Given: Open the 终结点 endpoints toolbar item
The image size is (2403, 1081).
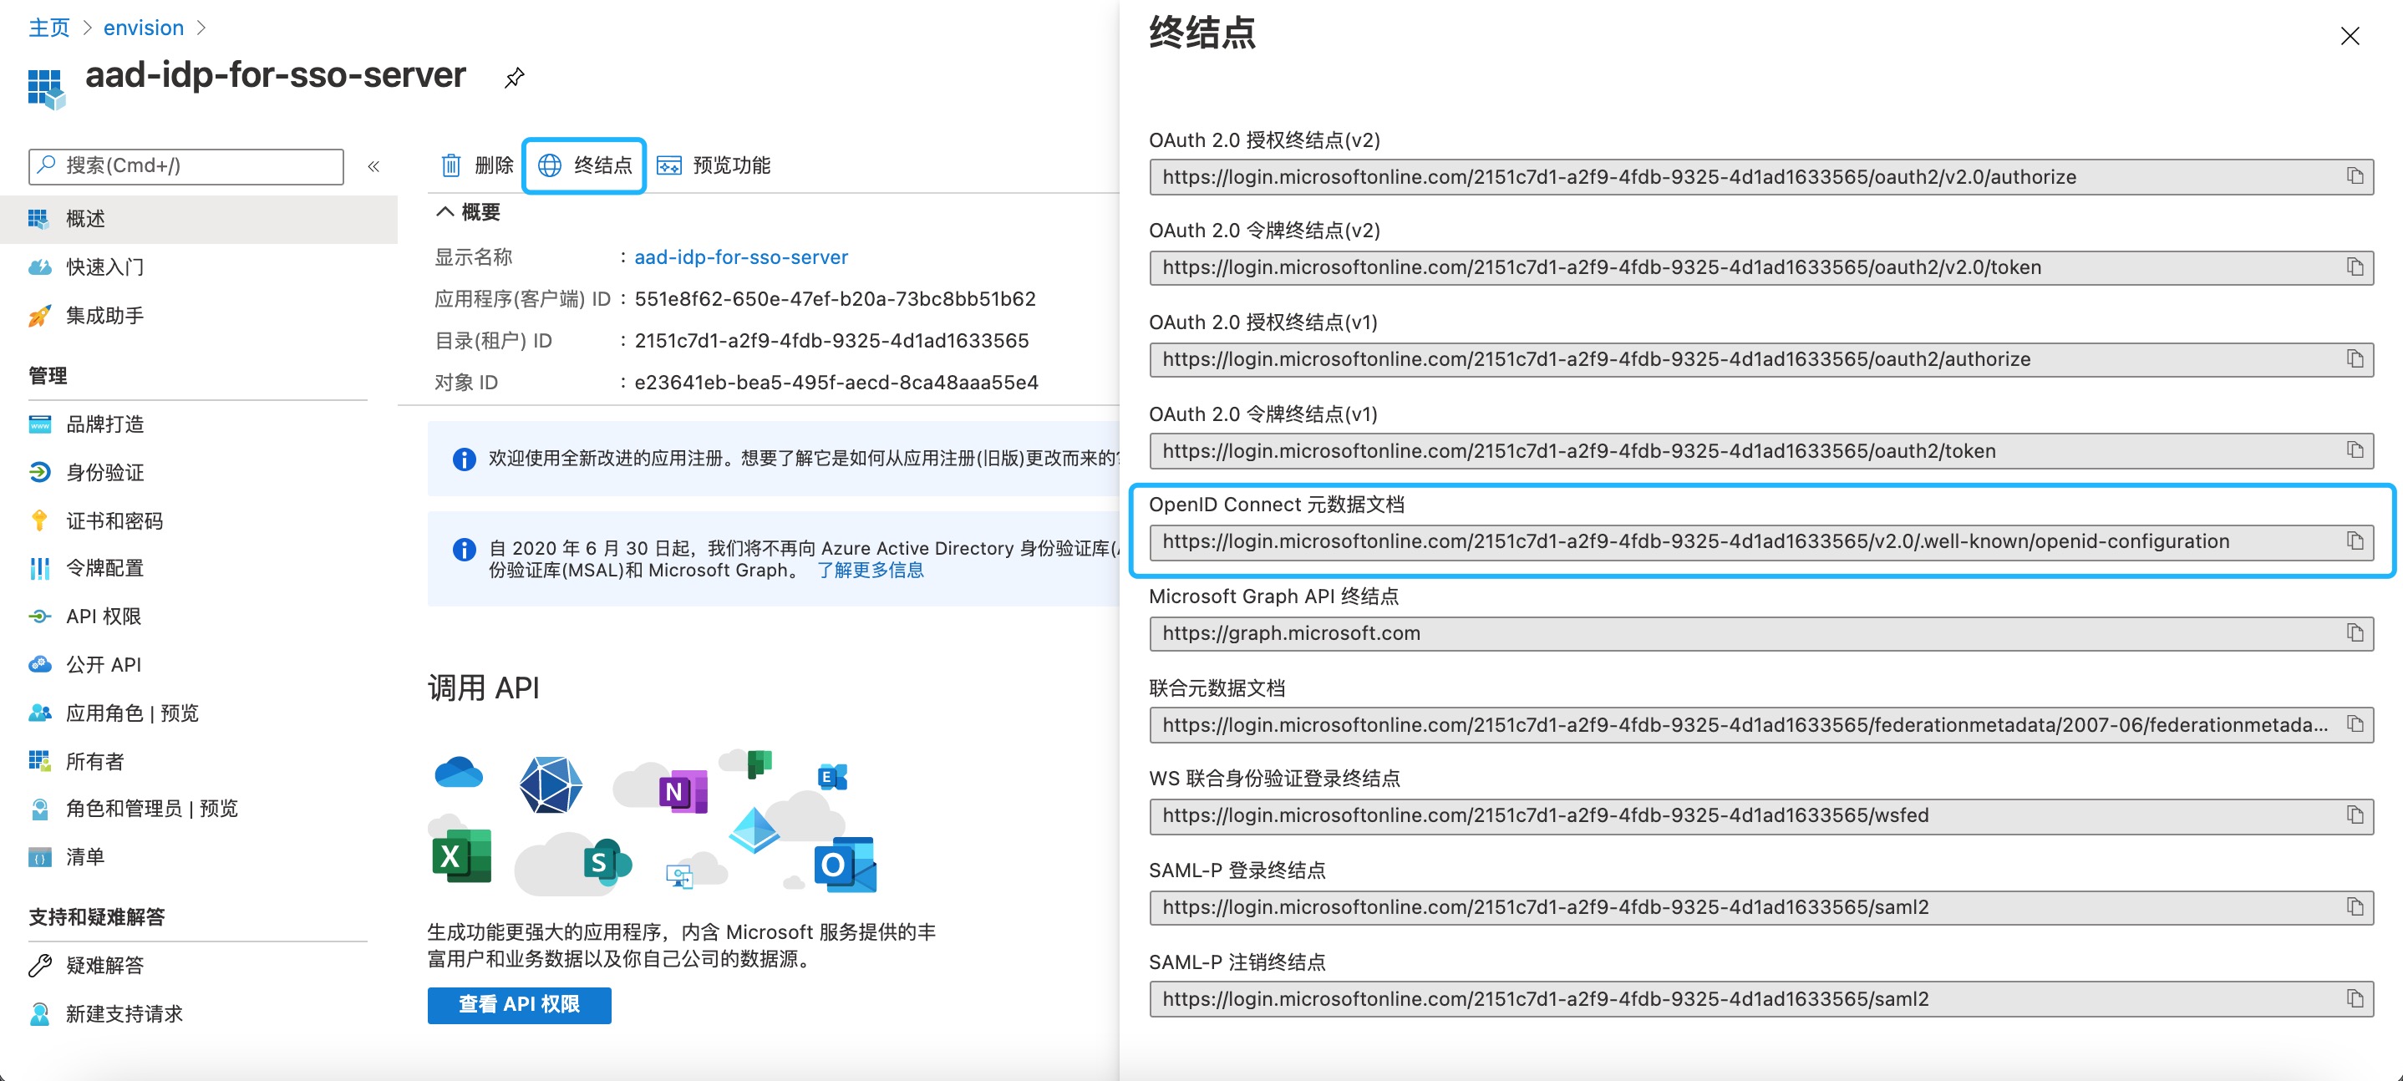Looking at the screenshot, I should (x=585, y=165).
